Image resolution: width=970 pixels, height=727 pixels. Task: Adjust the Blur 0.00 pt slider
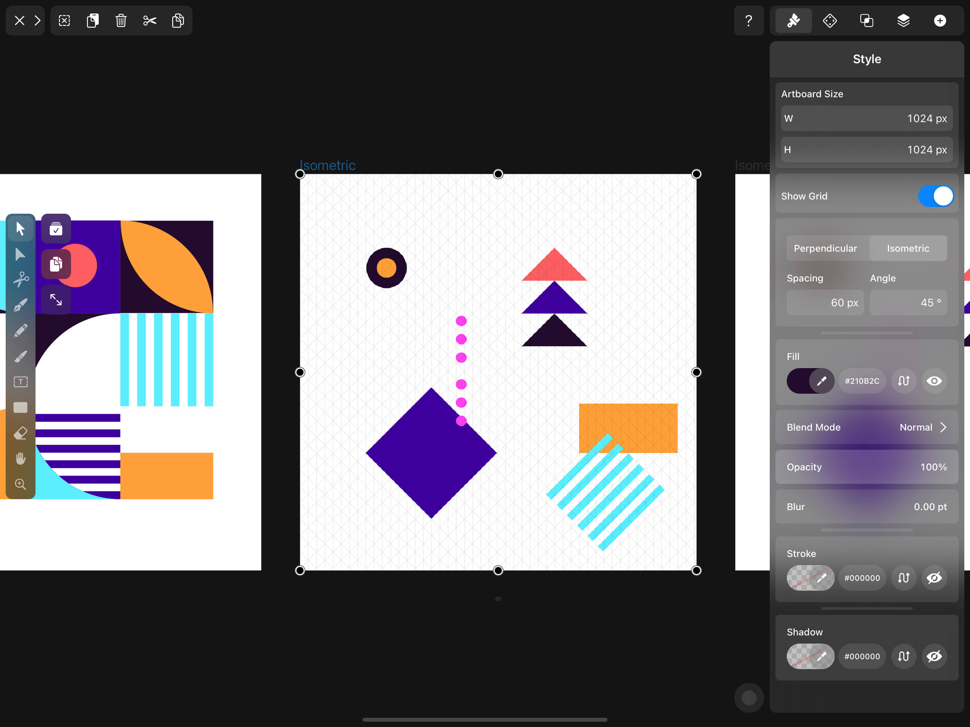(867, 507)
